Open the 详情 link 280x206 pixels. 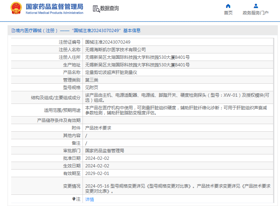(x=89, y=200)
